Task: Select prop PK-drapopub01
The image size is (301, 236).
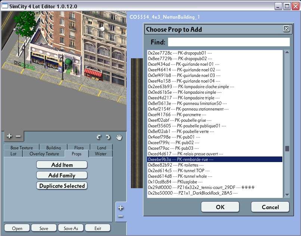Action: tap(215, 53)
